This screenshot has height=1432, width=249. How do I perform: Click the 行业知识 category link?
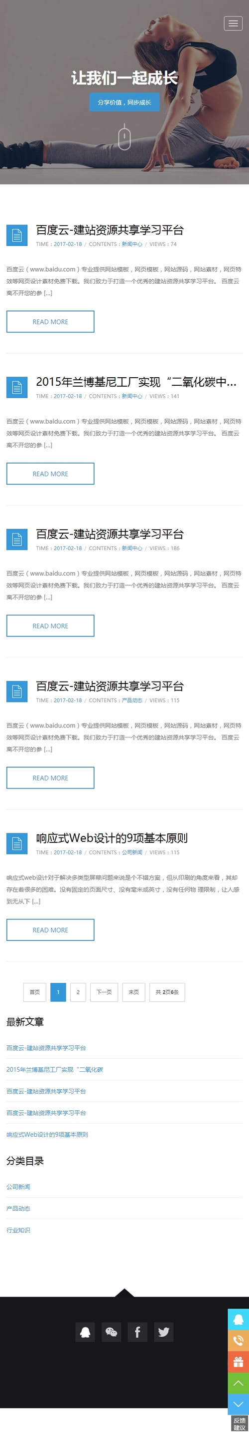point(18,1230)
